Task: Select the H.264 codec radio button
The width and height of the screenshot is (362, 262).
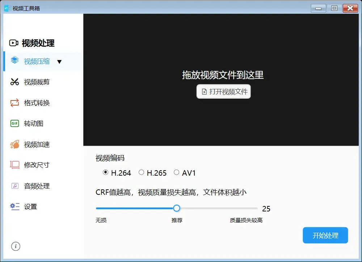Action: pos(105,172)
